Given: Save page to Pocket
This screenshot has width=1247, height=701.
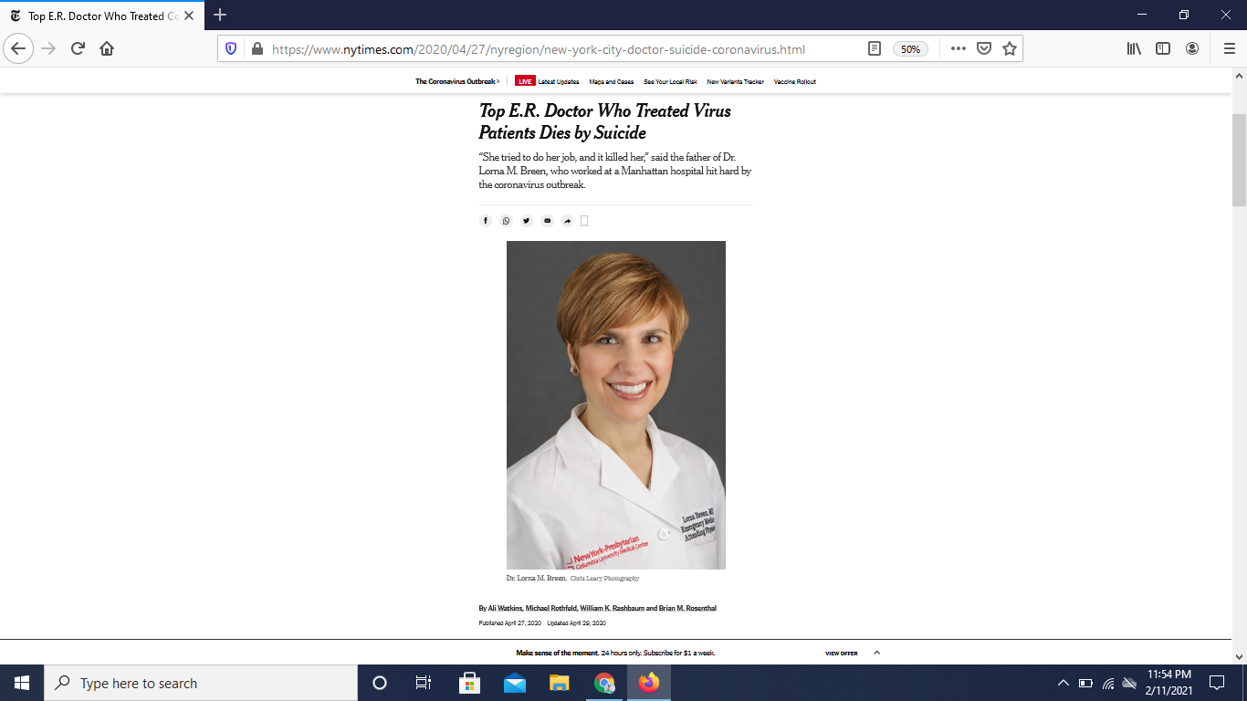Looking at the screenshot, I should click(x=984, y=49).
